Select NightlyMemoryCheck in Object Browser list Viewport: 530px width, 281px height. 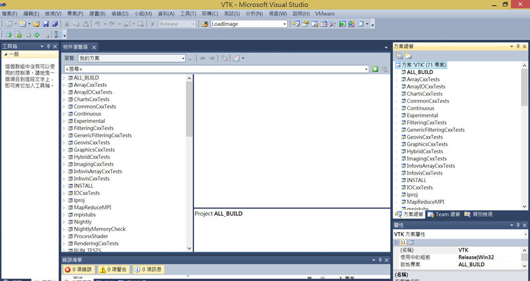click(x=100, y=229)
